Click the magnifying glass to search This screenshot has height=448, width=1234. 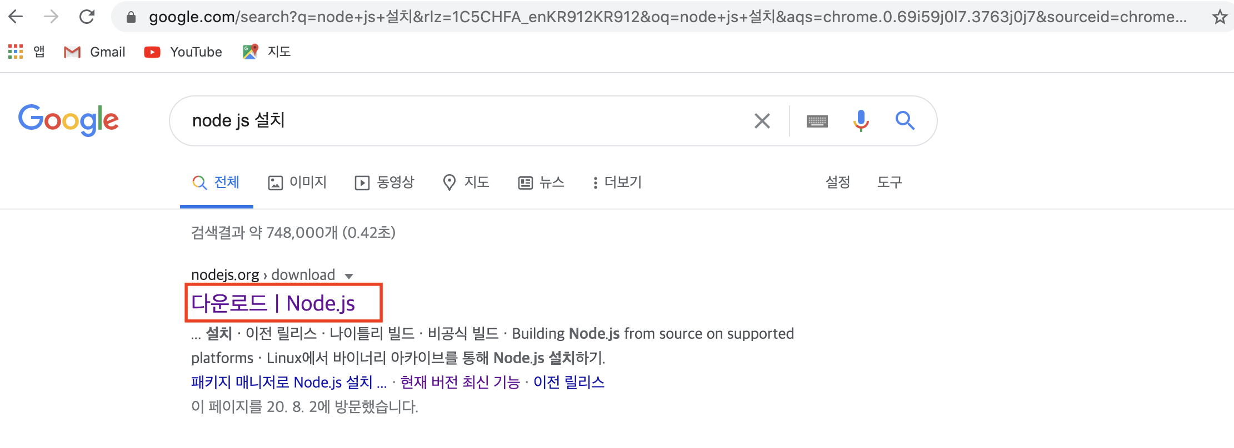point(905,120)
